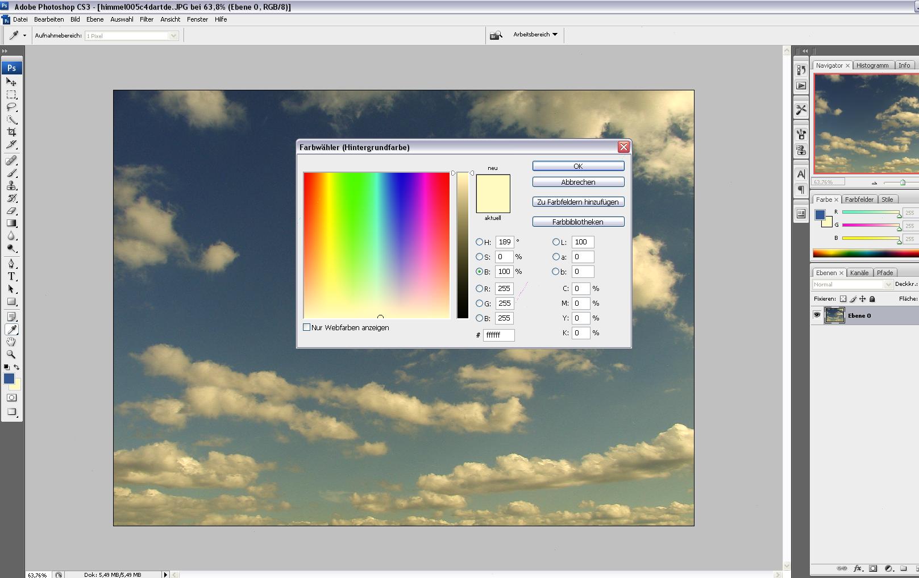919x578 pixels.
Task: Click 'Zu Farbfeldern hinzufügen' button
Action: pyautogui.click(x=578, y=202)
